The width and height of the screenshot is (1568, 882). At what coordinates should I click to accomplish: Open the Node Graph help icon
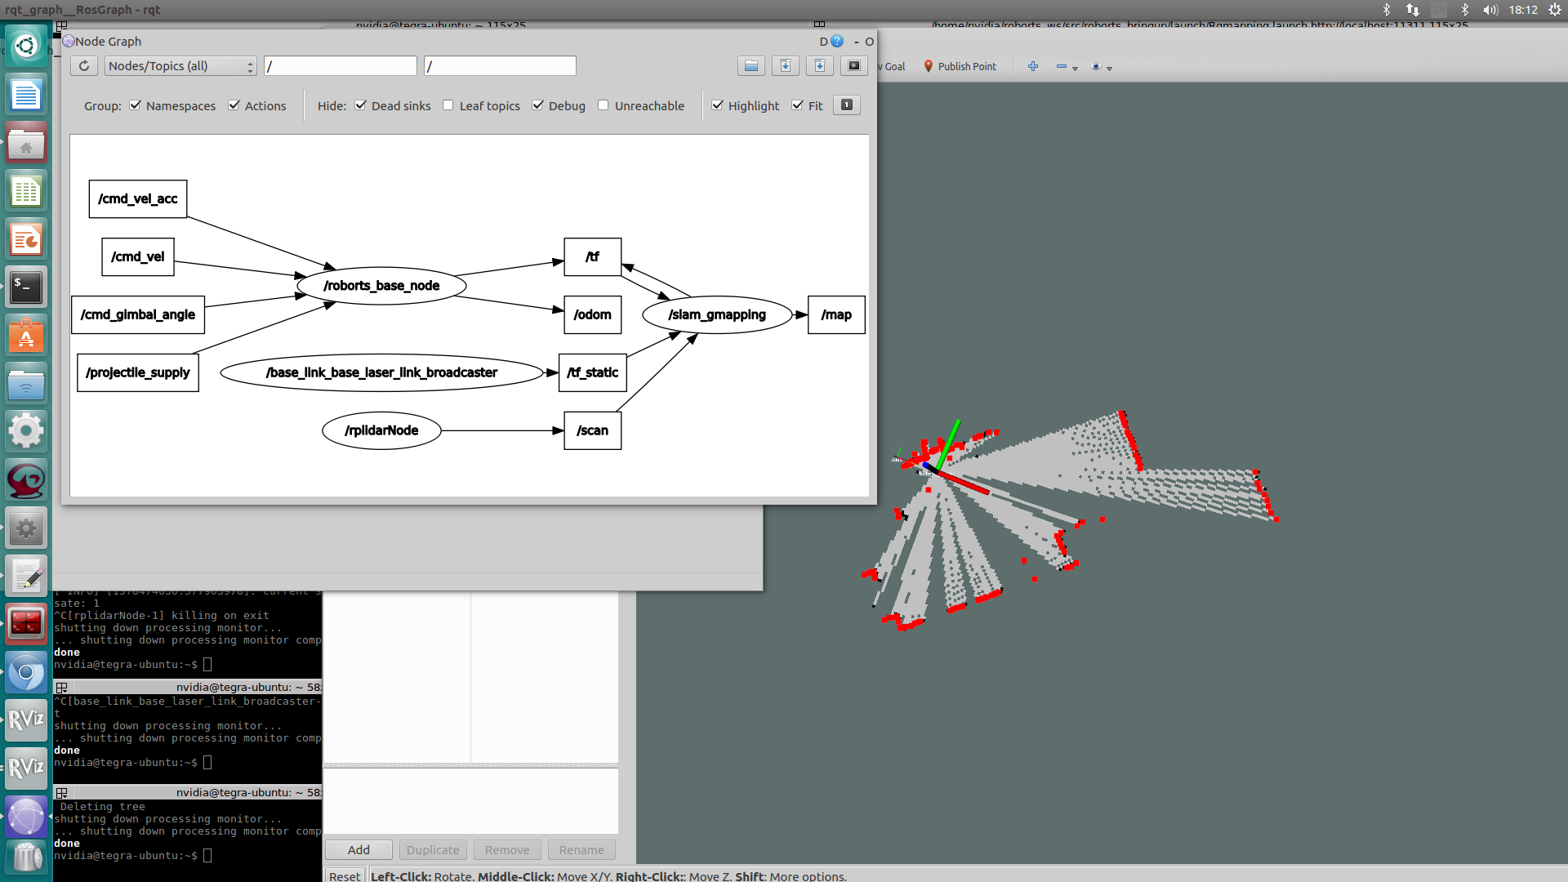click(837, 42)
